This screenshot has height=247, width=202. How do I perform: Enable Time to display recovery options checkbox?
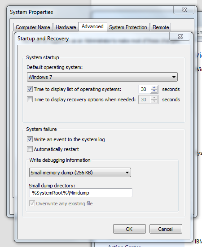click(30, 100)
